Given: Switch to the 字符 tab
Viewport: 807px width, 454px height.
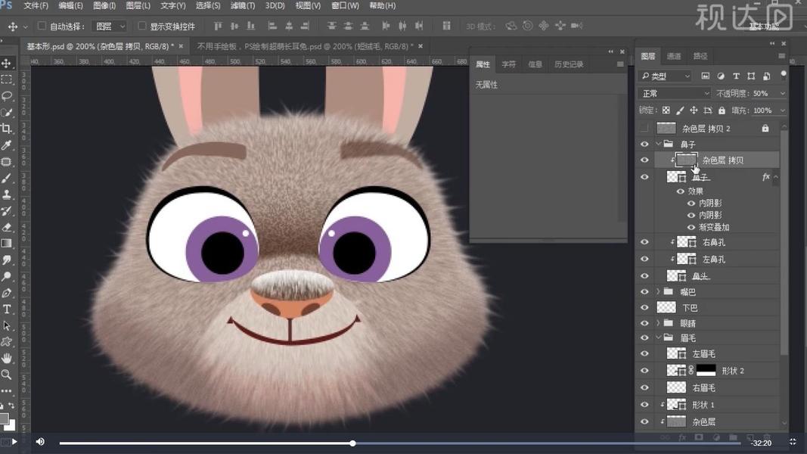Looking at the screenshot, I should (x=508, y=64).
